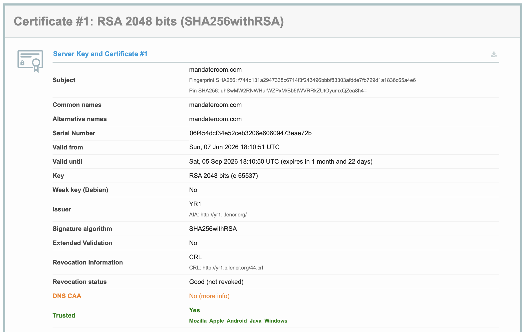Click the Weak key (Debian) No value
The image size is (526, 332).
[x=193, y=190]
